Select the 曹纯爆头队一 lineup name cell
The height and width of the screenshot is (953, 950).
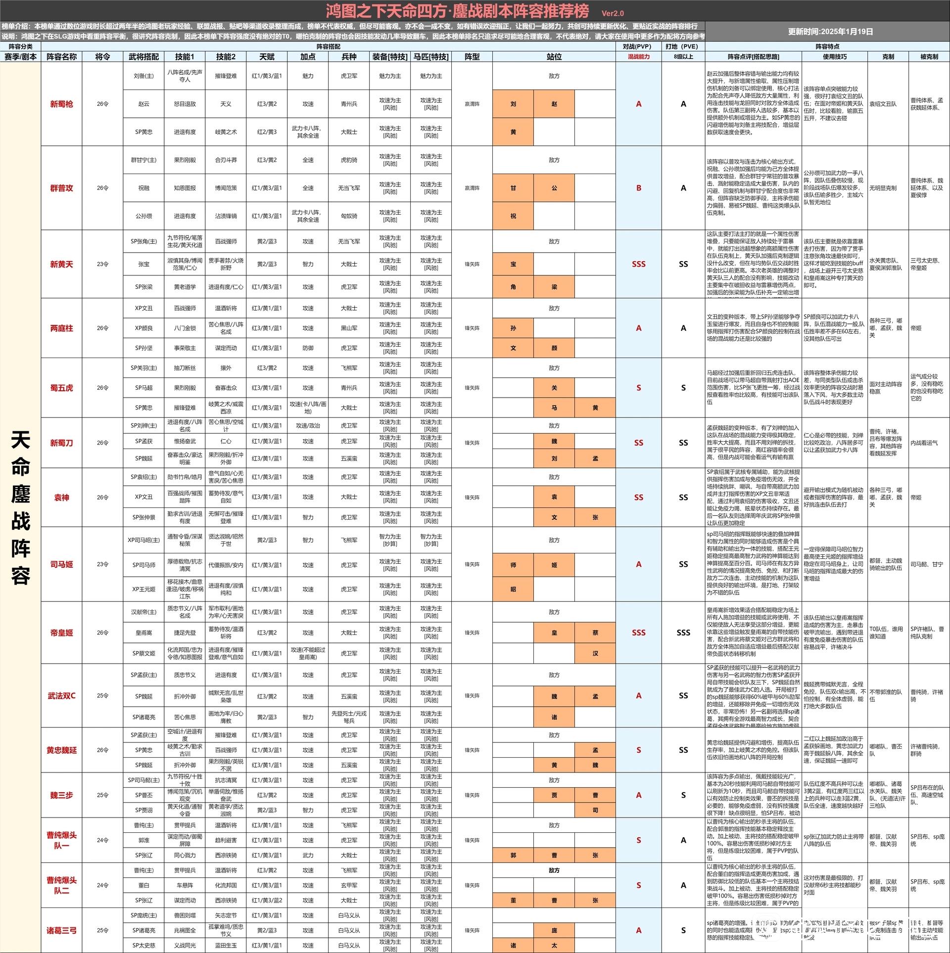61,840
